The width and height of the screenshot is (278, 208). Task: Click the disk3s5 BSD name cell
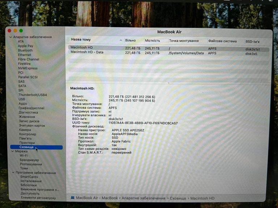(x=251, y=54)
